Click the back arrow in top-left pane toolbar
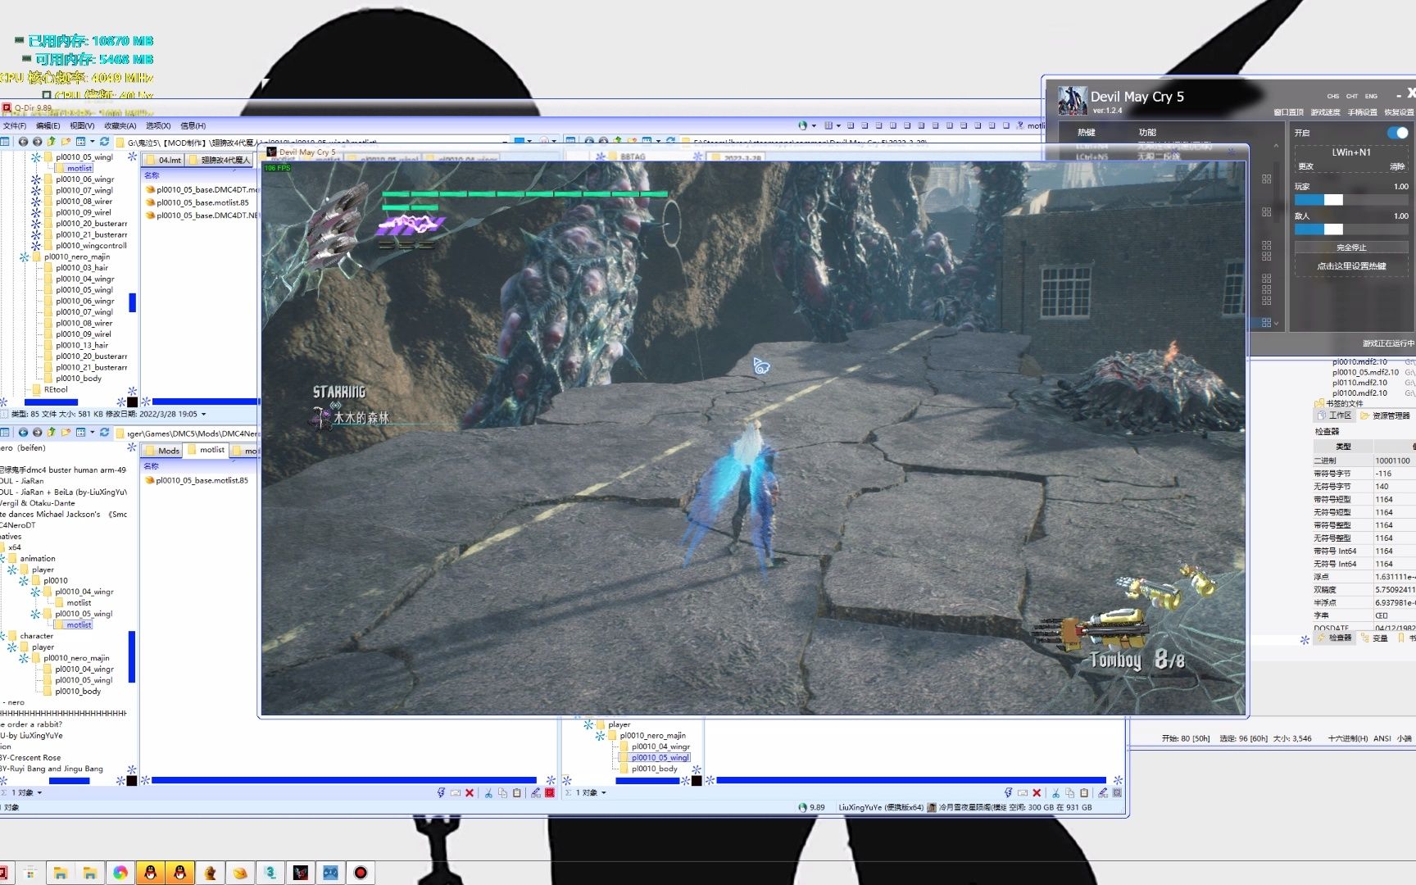Screen dimensions: 1416x885 point(23,142)
